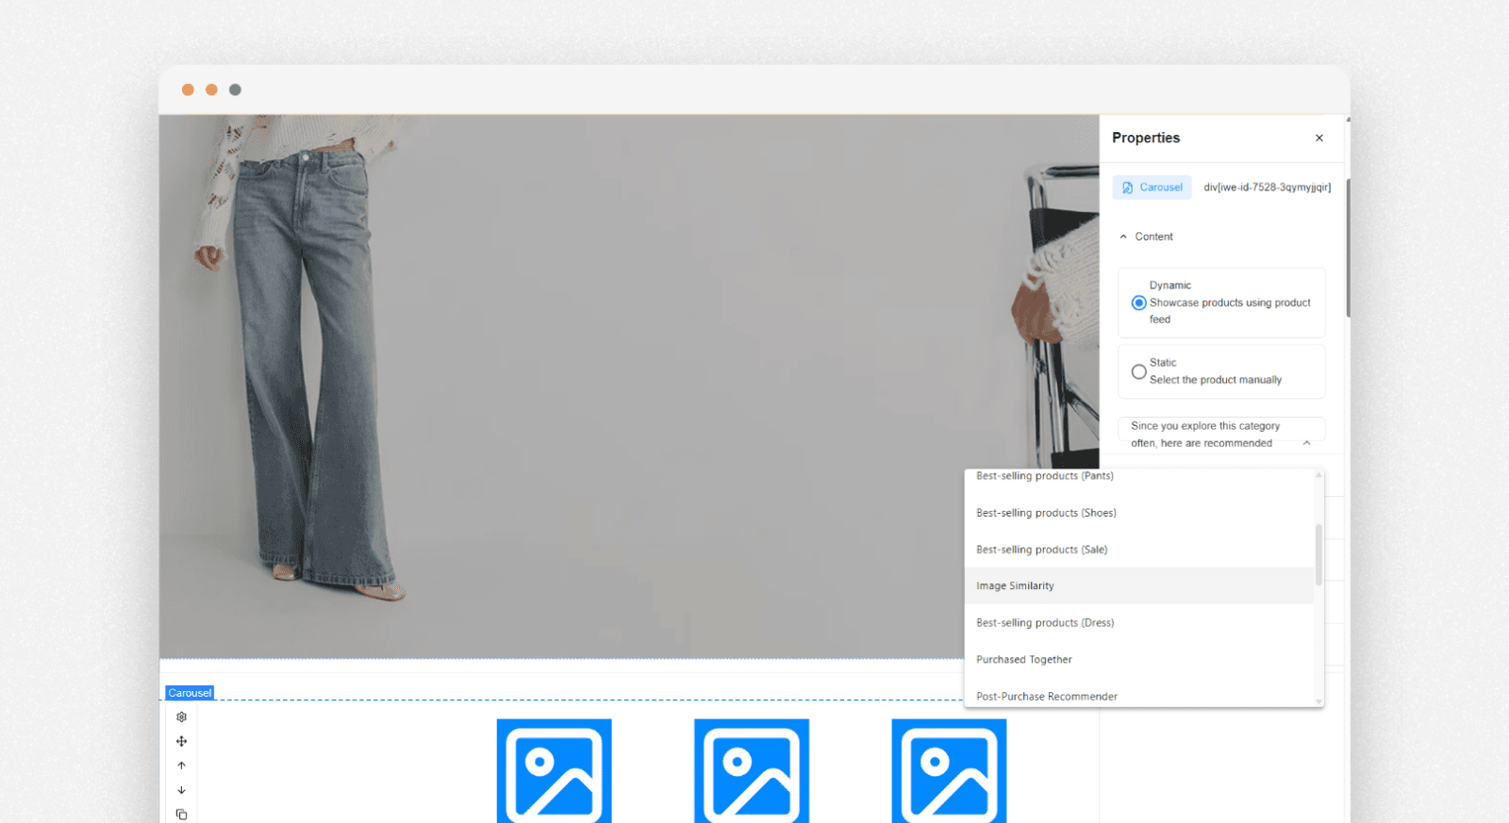Collapse the recommendation strategy dropdown

pos(1306,443)
